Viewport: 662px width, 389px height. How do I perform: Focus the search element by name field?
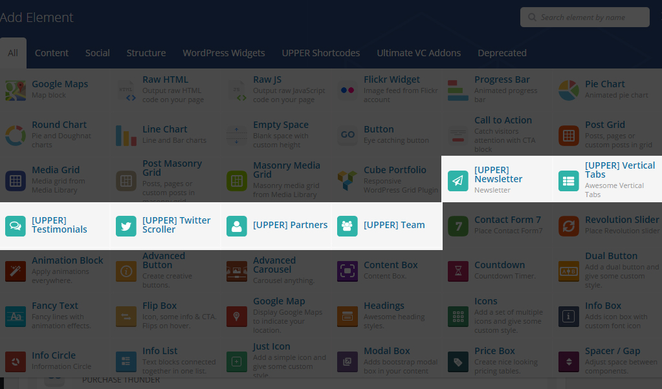590,17
